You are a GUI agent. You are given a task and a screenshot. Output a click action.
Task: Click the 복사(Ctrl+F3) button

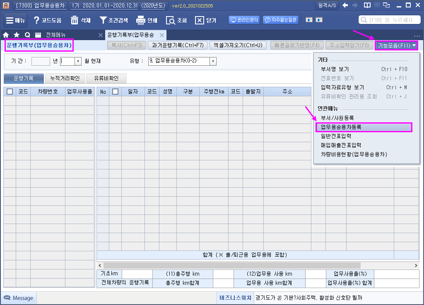[127, 45]
